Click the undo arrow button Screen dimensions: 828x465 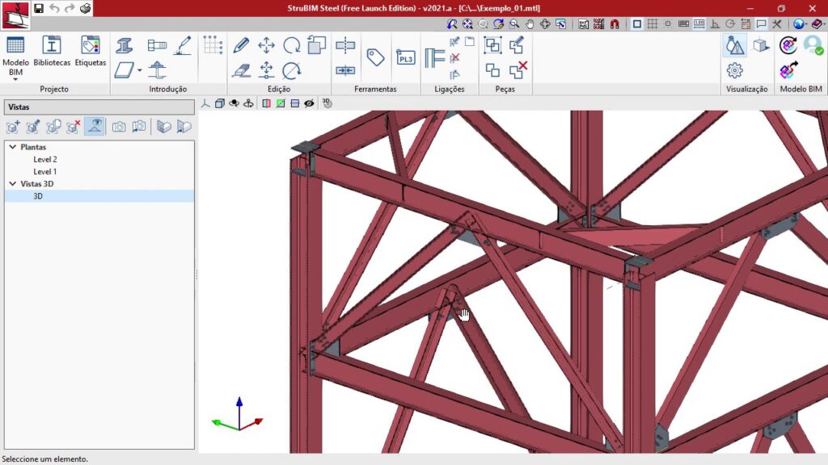[54, 8]
